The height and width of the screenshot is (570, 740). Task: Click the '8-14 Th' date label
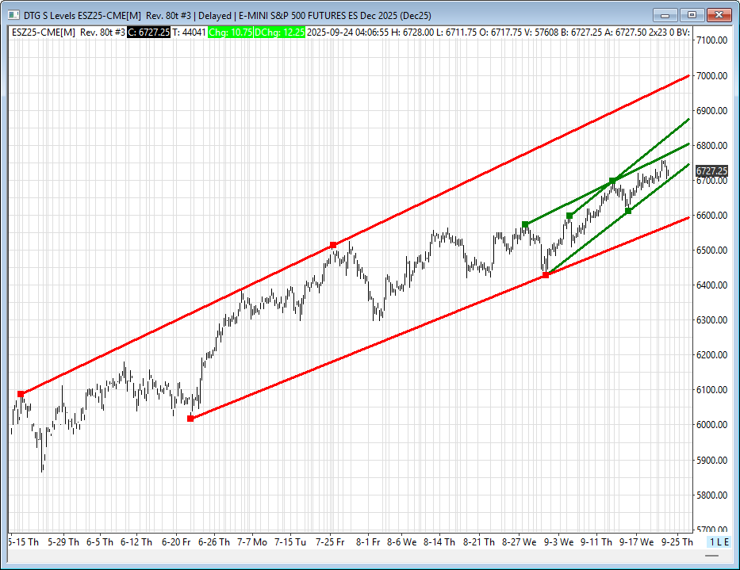[439, 542]
